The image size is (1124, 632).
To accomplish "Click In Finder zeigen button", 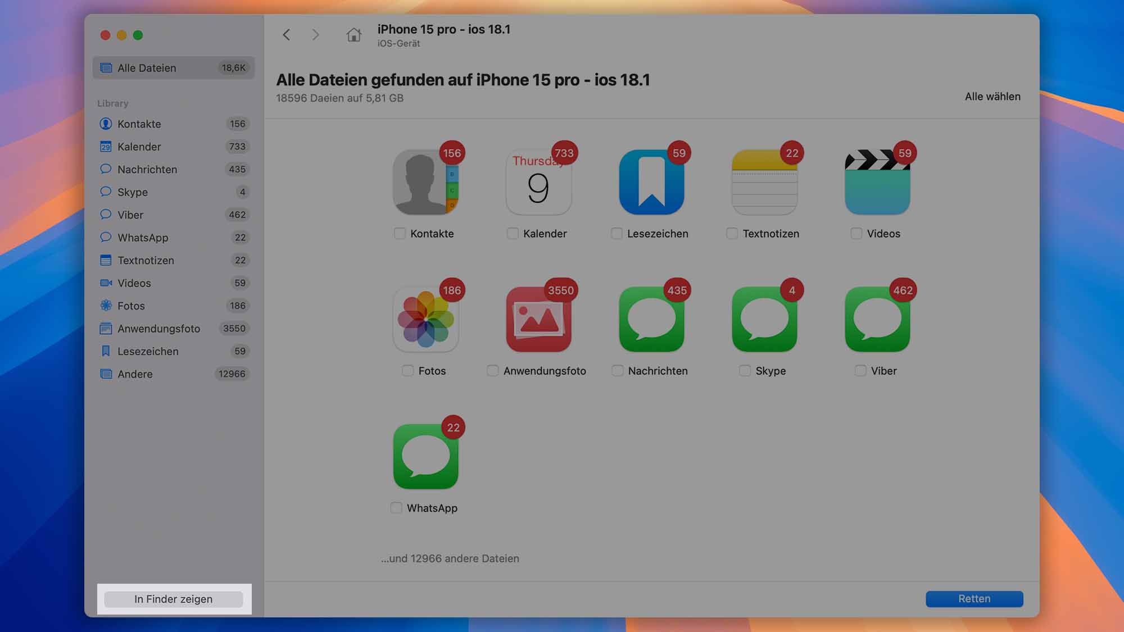I will pos(174,599).
